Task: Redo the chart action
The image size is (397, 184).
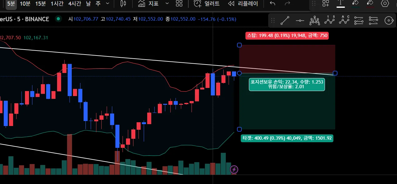Action: [288, 4]
